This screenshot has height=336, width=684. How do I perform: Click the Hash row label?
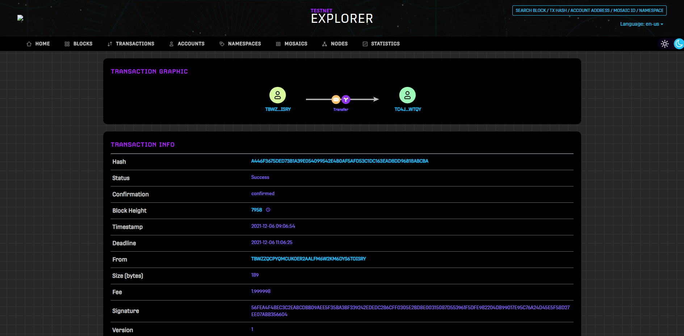click(119, 162)
